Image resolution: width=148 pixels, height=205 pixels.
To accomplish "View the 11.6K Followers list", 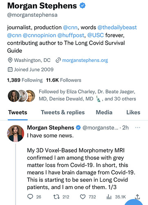I will point(64,80).
